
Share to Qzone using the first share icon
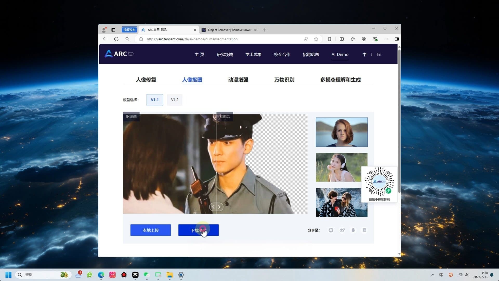tap(331, 230)
